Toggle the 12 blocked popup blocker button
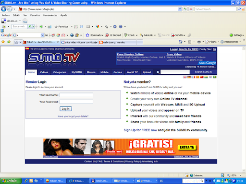 tap(113, 35)
